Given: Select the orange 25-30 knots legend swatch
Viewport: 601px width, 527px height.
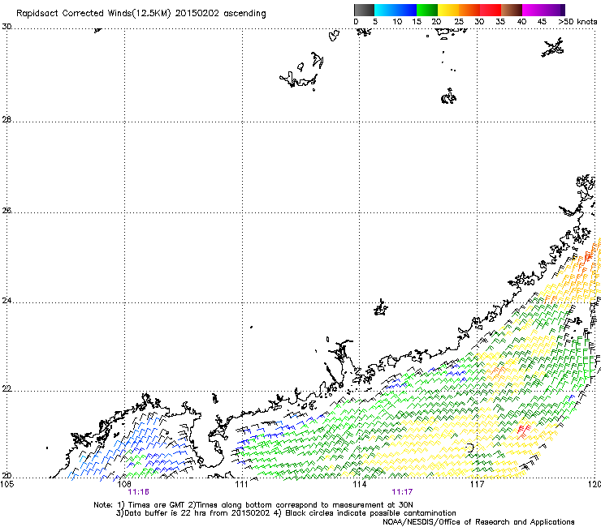Looking at the screenshot, I should 469,10.
